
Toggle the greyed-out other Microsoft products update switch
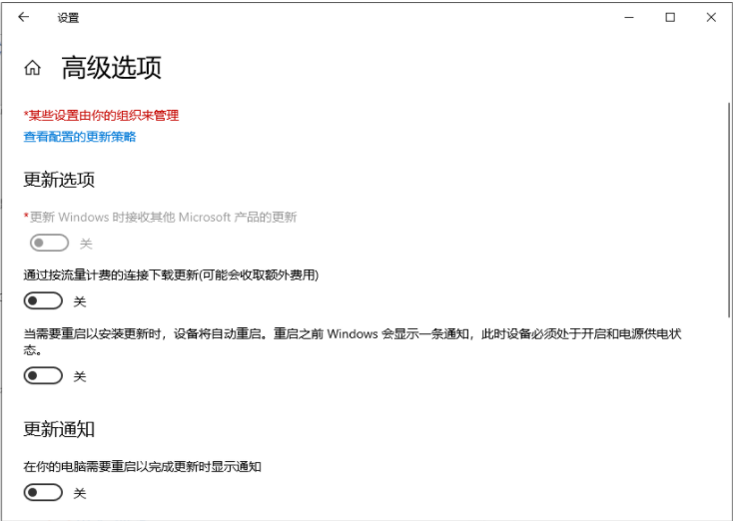tap(49, 244)
